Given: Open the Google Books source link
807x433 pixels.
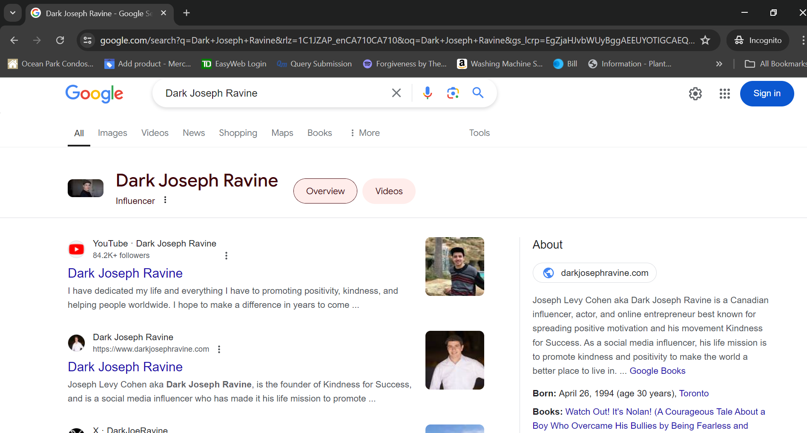Looking at the screenshot, I should 658,371.
